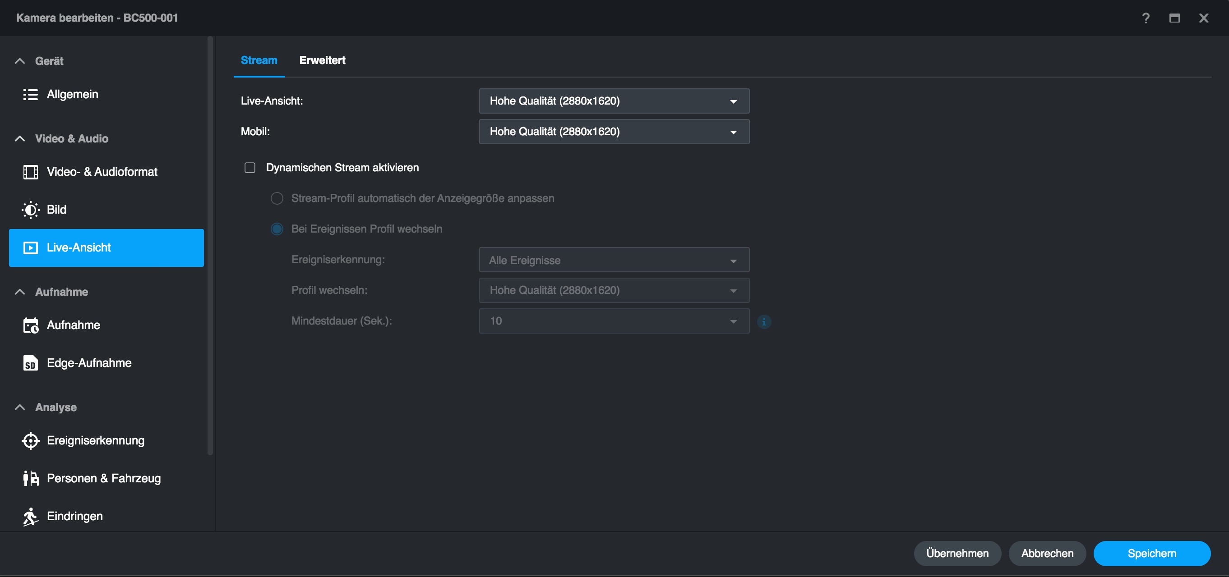Switch to the Erweitert tab

[x=322, y=60]
